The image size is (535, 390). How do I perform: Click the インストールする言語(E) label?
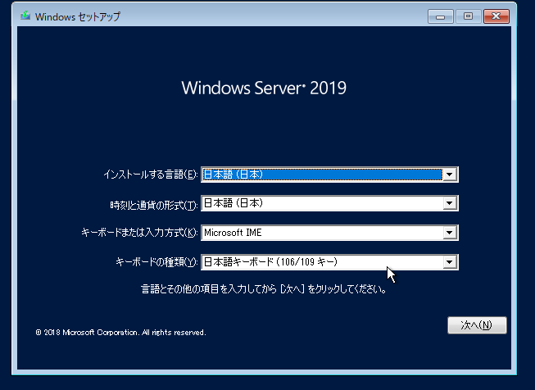[x=151, y=175]
